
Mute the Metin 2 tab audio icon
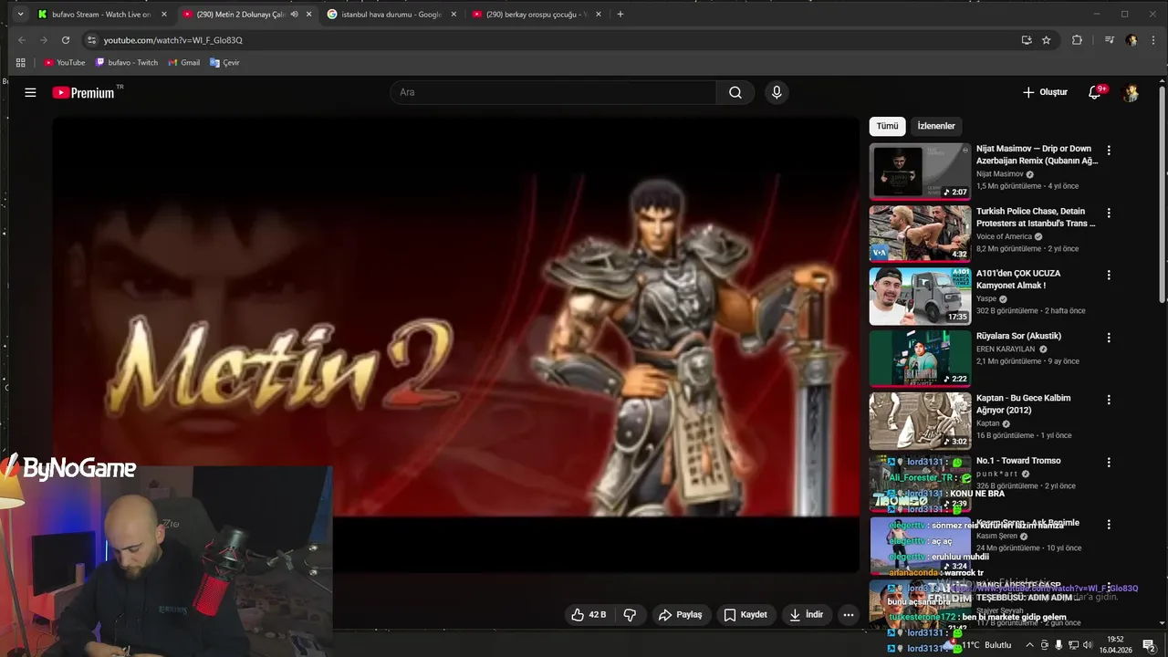294,14
